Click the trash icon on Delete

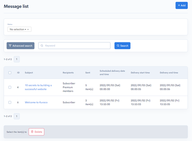click(x=32, y=132)
